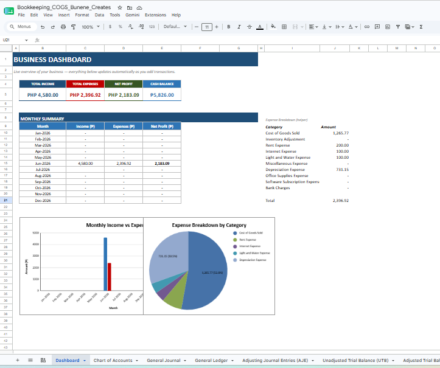Click the Undo arrow icon
440x368 pixels.
click(x=43, y=27)
